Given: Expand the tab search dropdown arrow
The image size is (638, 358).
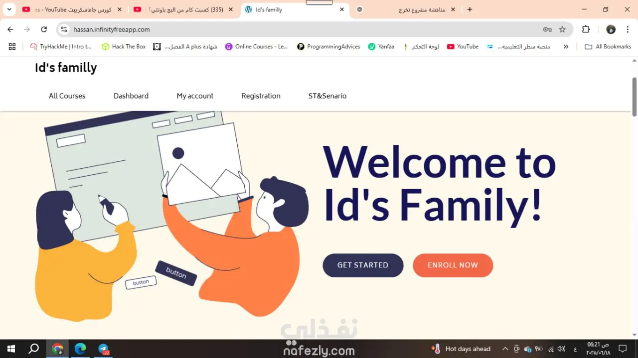Looking at the screenshot, I should [x=9, y=9].
